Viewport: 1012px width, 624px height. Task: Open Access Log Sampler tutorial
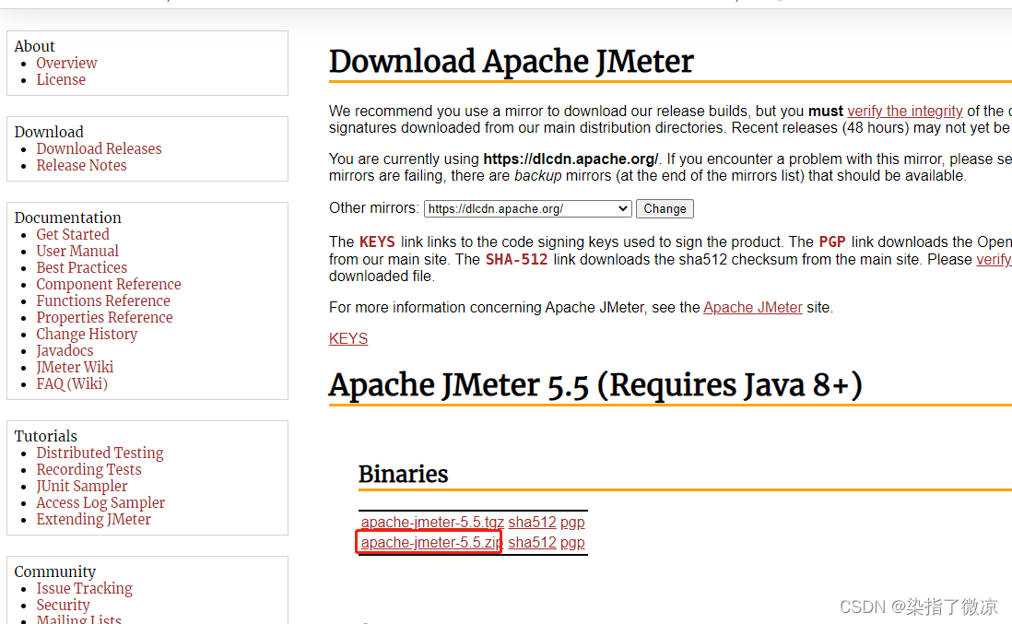coord(100,503)
